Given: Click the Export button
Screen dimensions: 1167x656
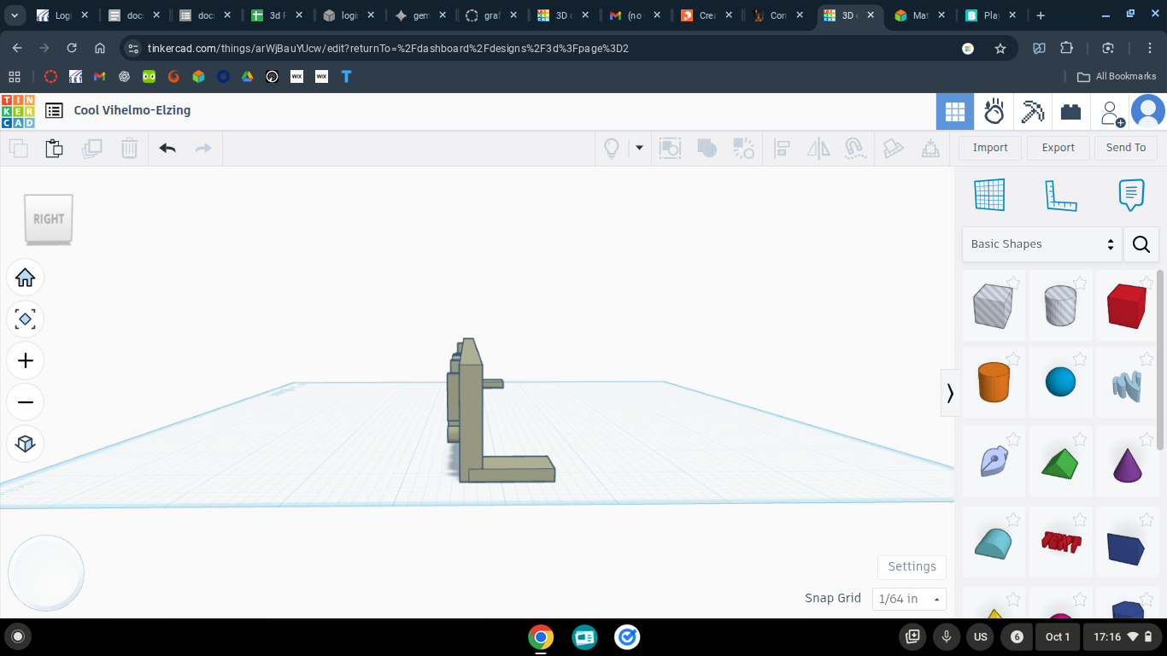Looking at the screenshot, I should point(1058,148).
